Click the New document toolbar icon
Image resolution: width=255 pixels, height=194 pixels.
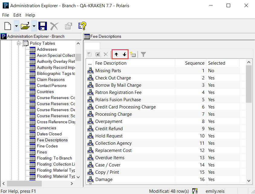[x=8, y=26]
